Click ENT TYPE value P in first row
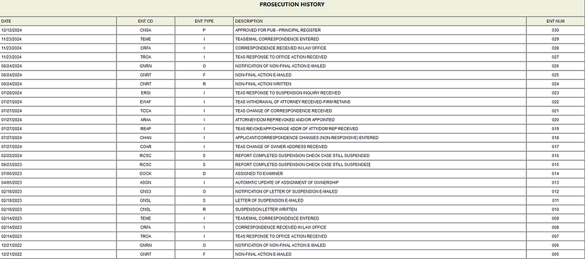 tap(204, 30)
